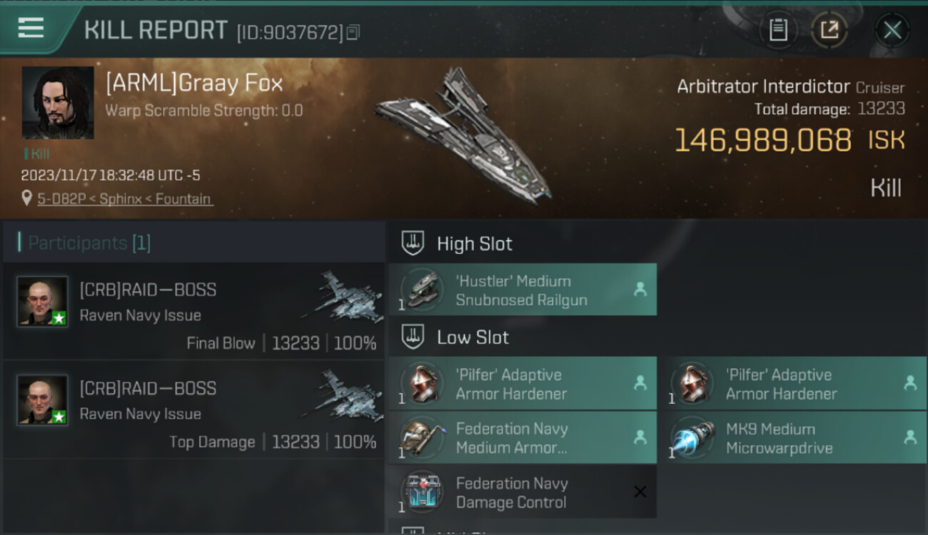Select the Federation Navy Medium Armor module
This screenshot has height=535, width=928.
point(523,438)
